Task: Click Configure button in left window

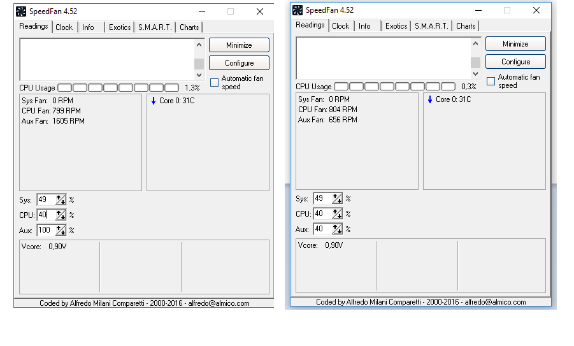Action: click(239, 63)
